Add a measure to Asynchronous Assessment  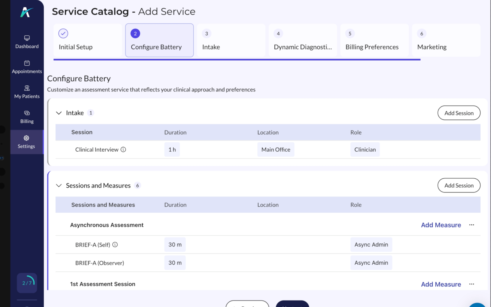point(441,225)
